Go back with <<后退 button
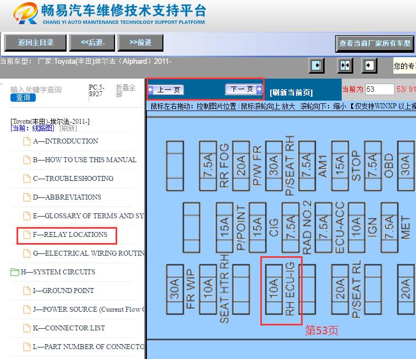Viewport: 416px width, 359px height. [92, 42]
